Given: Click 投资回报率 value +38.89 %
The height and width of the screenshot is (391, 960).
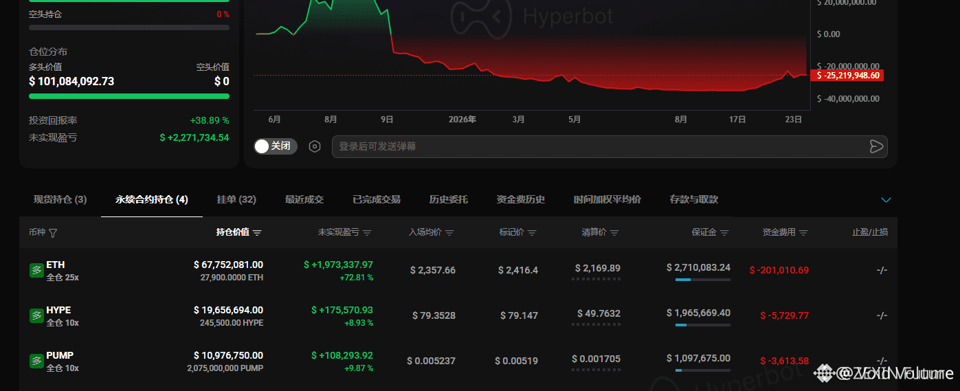Looking at the screenshot, I should [210, 120].
